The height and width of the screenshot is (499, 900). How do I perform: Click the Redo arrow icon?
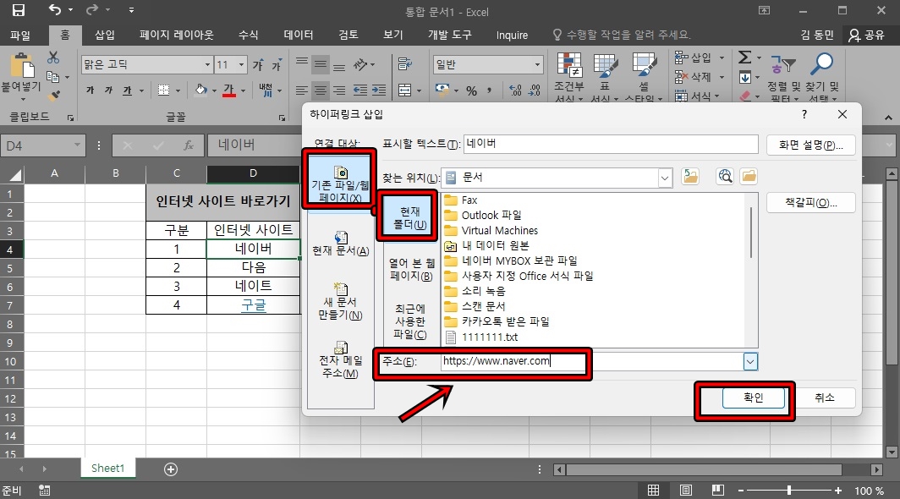click(x=91, y=10)
